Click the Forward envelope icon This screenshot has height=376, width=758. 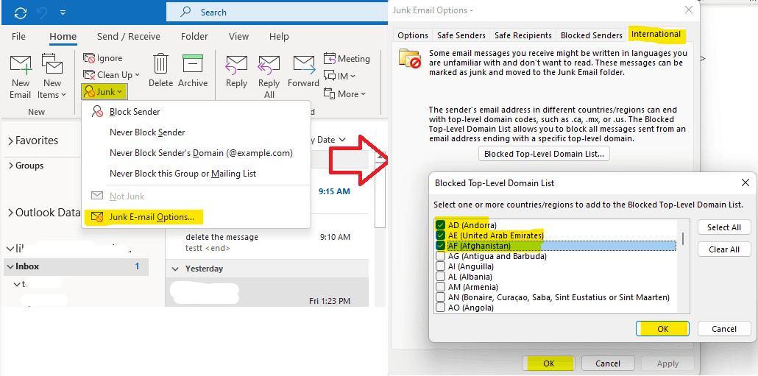[304, 65]
